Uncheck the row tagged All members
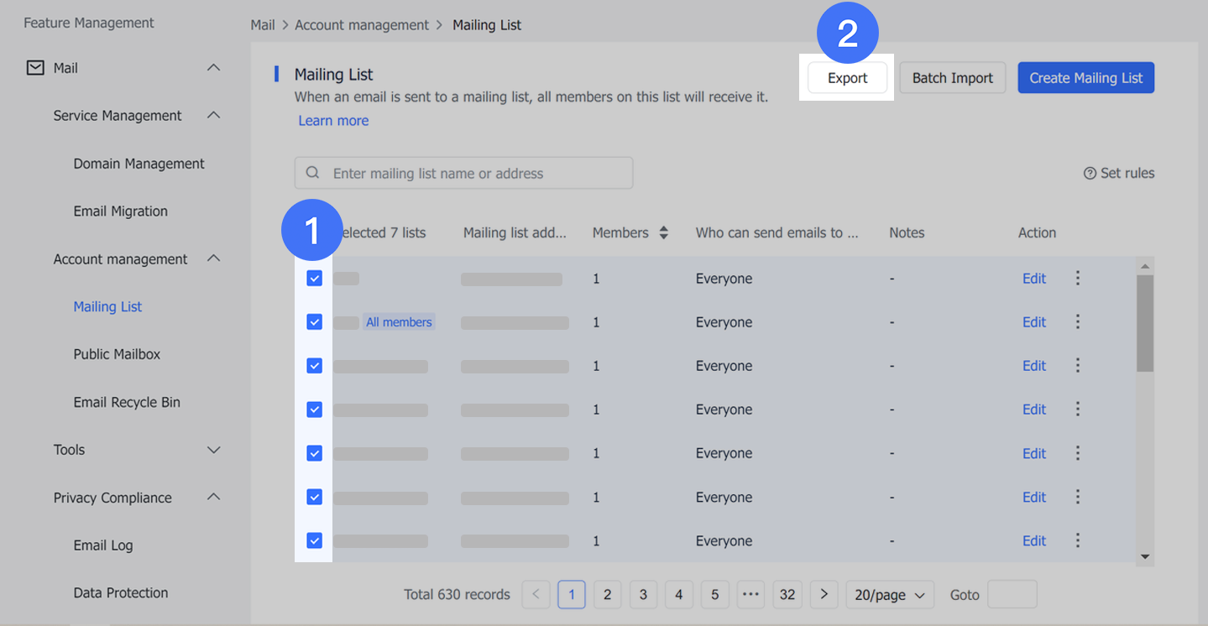This screenshot has width=1208, height=626. tap(314, 321)
